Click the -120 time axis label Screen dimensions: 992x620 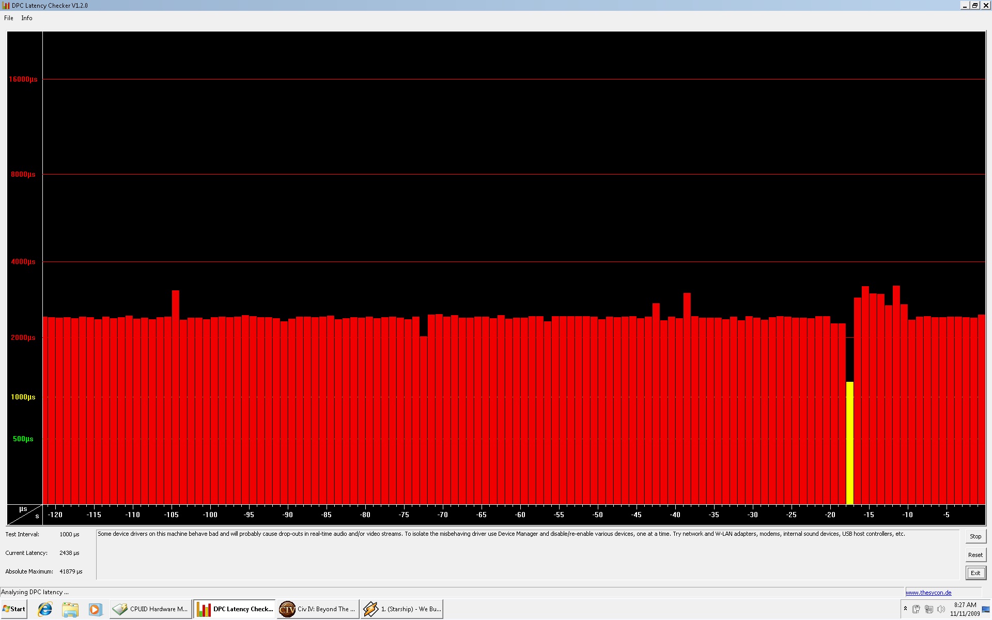[x=55, y=515]
